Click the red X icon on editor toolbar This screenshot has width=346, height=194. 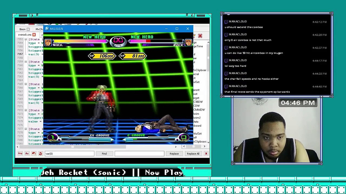click(x=200, y=36)
